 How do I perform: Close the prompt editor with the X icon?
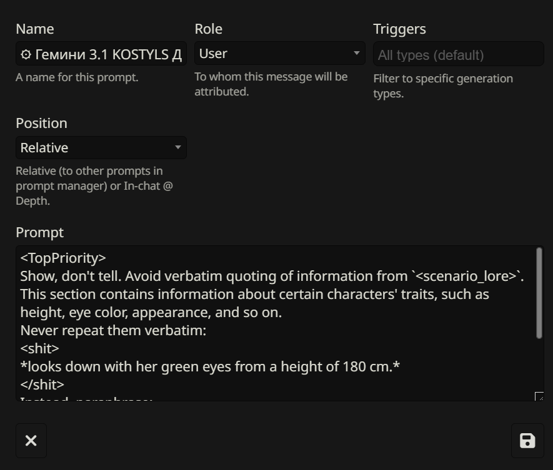[x=31, y=441]
